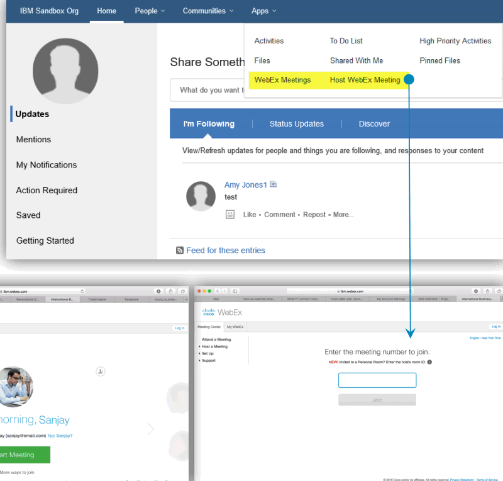Click green Start Meeting button
This screenshot has width=503, height=481.
coord(25,455)
